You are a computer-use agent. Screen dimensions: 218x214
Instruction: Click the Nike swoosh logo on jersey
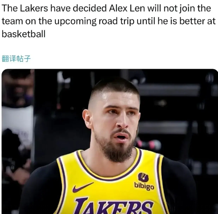[x=83, y=187]
